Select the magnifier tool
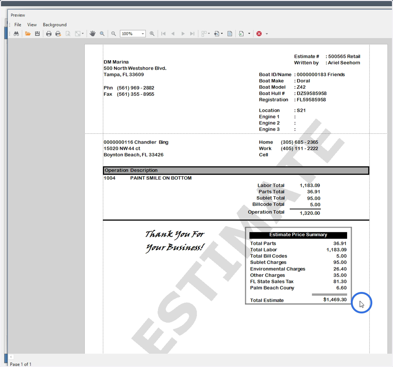This screenshot has height=367, width=393. click(x=102, y=34)
